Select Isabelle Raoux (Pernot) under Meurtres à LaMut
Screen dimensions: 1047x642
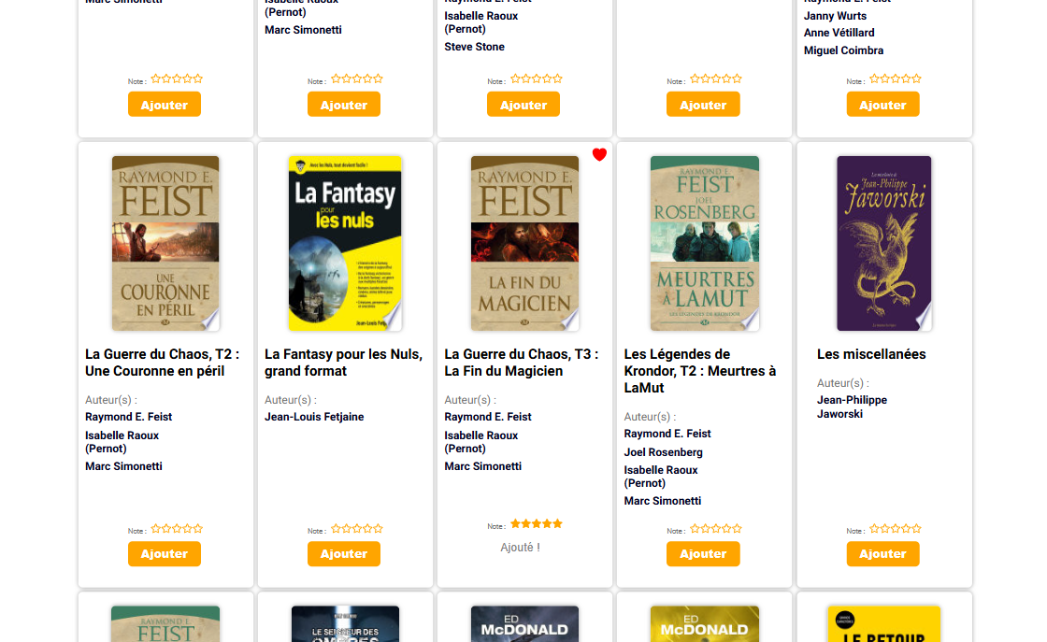click(660, 477)
